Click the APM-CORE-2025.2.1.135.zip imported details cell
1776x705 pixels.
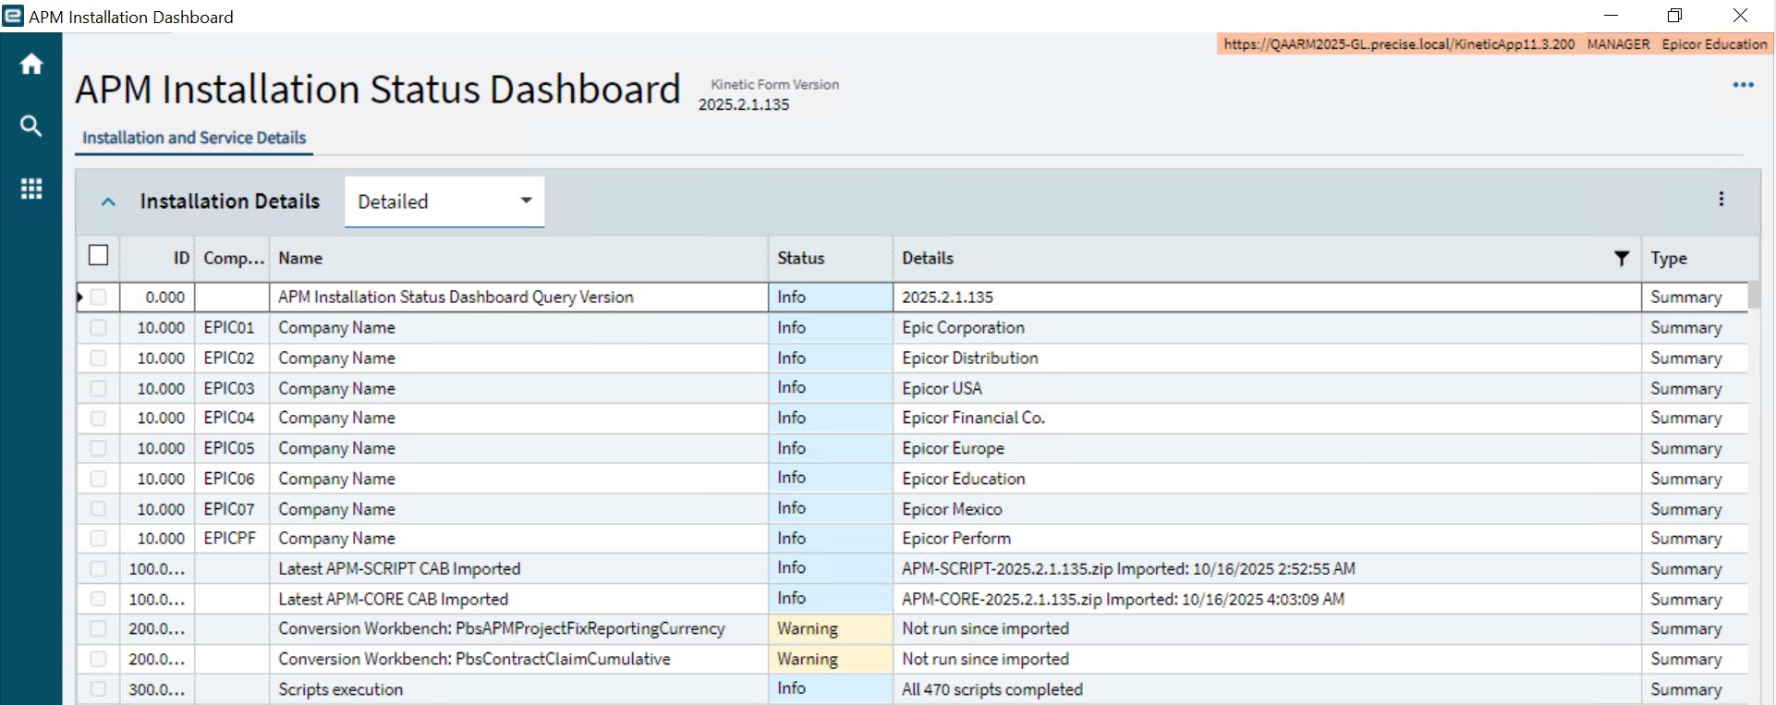pos(1267,599)
